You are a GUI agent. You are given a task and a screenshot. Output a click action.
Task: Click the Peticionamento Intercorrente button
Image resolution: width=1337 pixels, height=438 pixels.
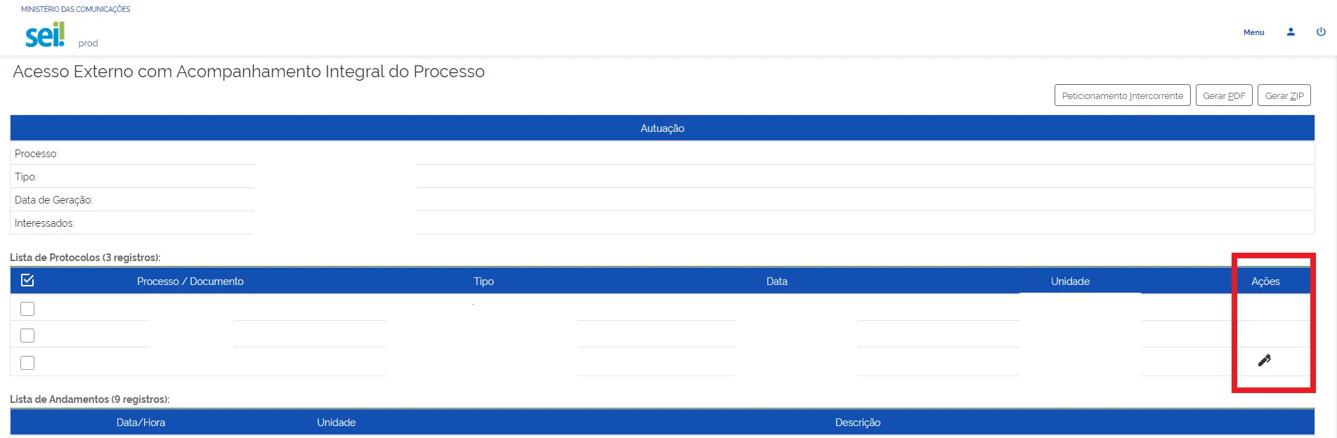(x=1122, y=95)
